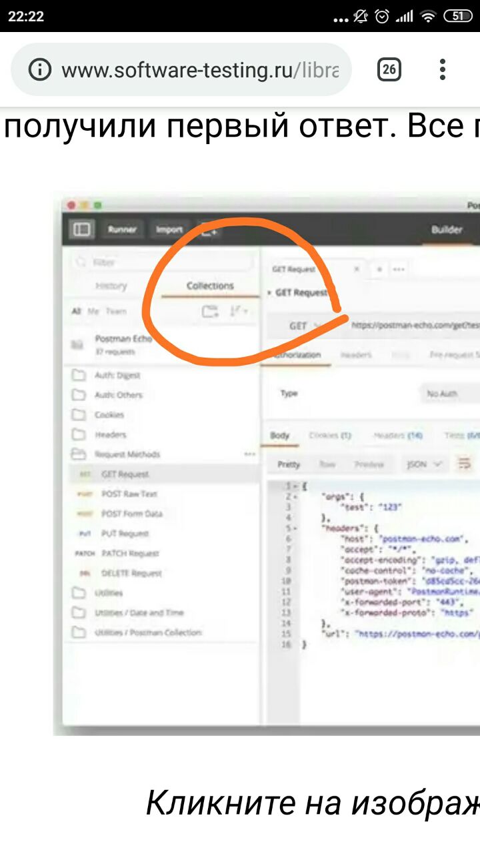480x854 pixels.
Task: Click the wrap lines icon beside JSON
Action: coord(465,463)
